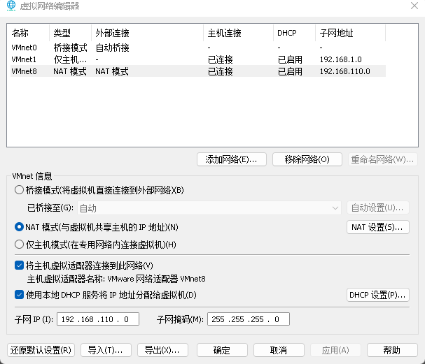Open 帮助 button
This screenshot has height=364, width=425.
(x=392, y=350)
